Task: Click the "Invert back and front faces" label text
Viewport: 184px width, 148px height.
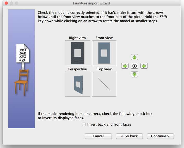Action: (x=109, y=125)
